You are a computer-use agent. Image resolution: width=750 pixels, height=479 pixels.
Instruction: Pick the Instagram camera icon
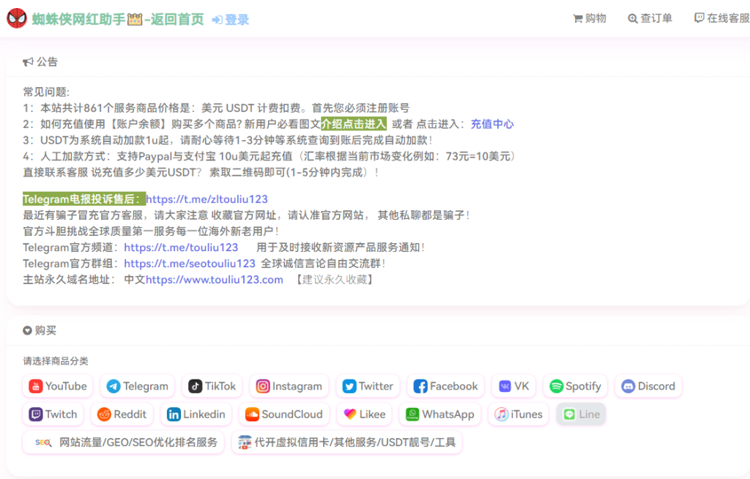tap(263, 386)
